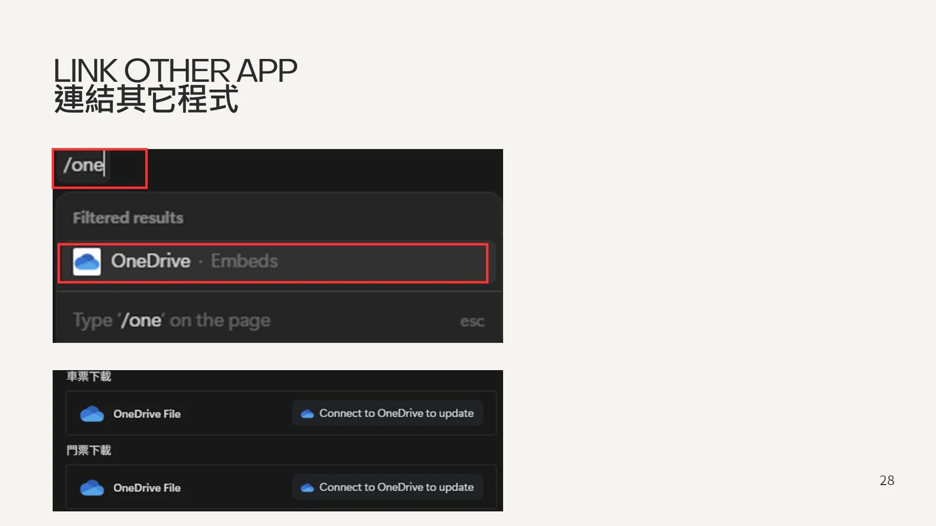Click the slide page number 28
936x526 pixels.
886,481
